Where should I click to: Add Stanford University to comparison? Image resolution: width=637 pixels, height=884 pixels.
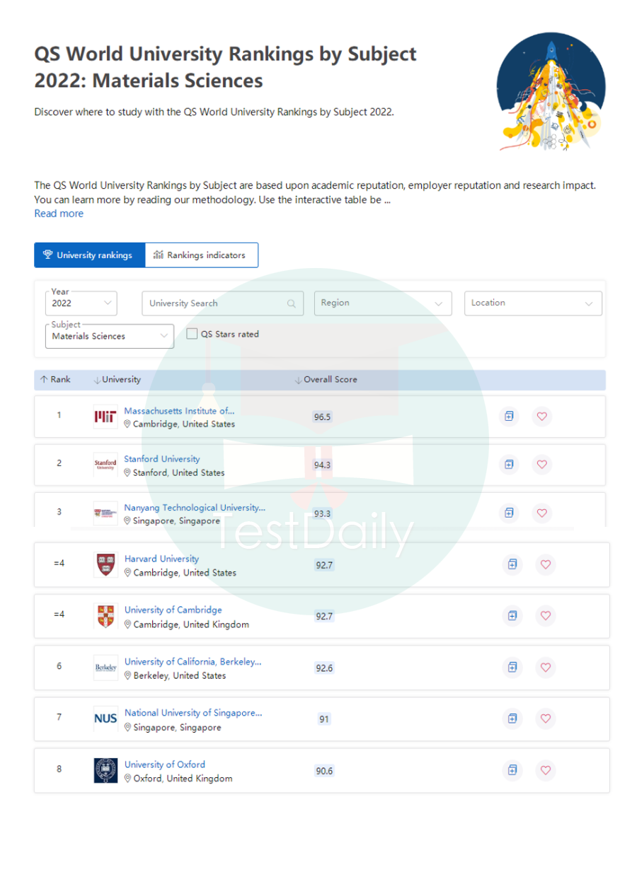point(509,465)
